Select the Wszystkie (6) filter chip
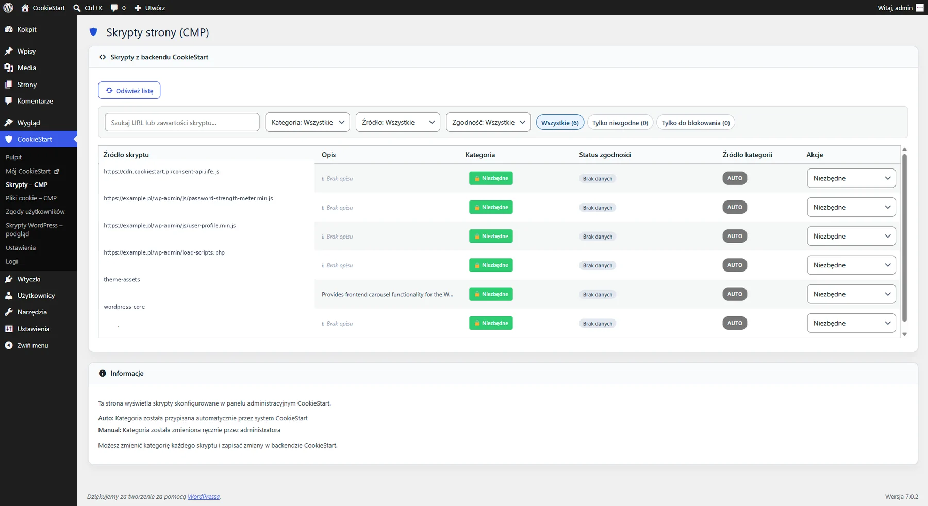928x506 pixels. pos(560,123)
